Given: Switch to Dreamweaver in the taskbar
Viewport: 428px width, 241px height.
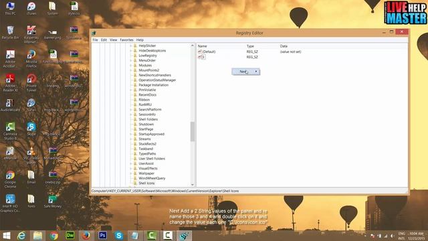Looking at the screenshot, I should point(70,236).
